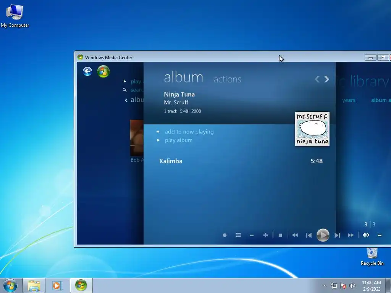
Task: Click the Ninja Tuna album title
Action: pyautogui.click(x=179, y=95)
